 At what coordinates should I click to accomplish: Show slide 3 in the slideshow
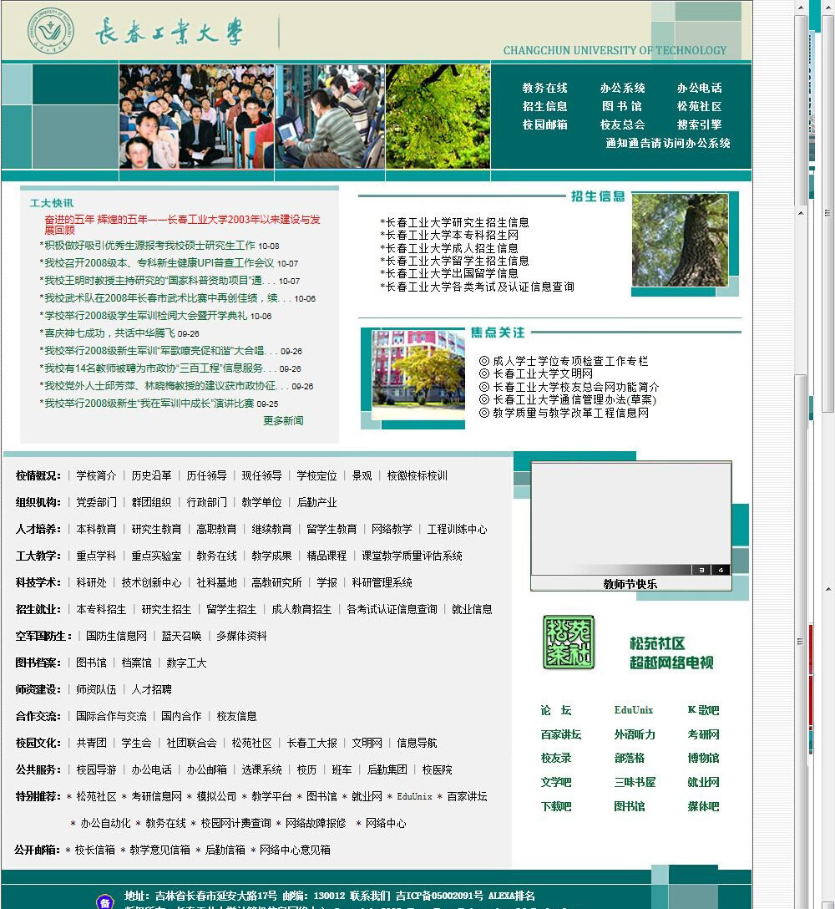coord(701,570)
